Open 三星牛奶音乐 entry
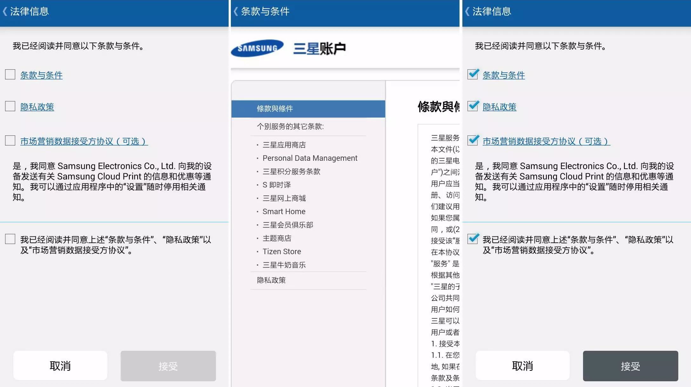This screenshot has height=387, width=691. (284, 265)
